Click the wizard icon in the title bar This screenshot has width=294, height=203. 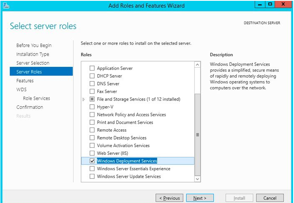point(6,6)
